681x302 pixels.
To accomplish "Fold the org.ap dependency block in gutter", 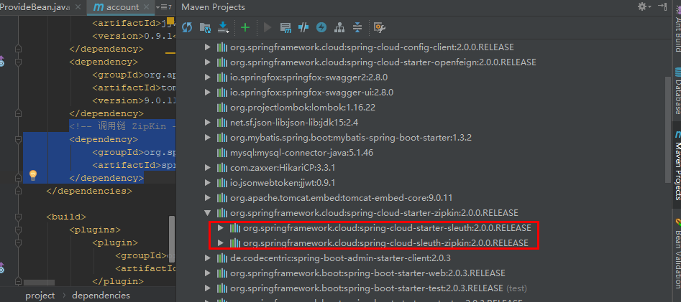I will 18,62.
